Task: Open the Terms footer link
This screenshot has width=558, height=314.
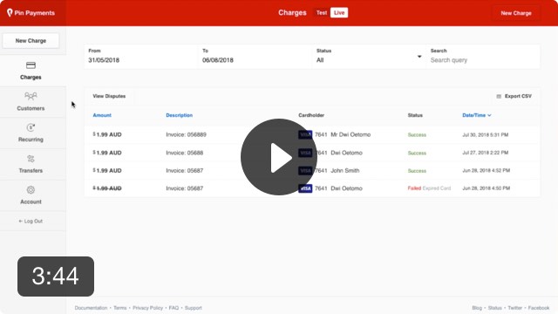Action: coord(120,308)
